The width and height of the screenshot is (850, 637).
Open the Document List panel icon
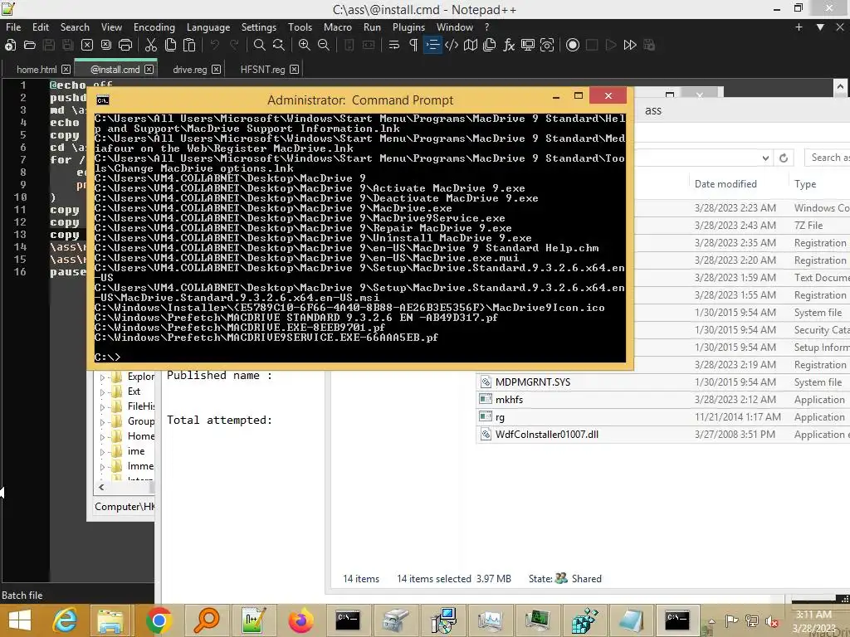(490, 45)
